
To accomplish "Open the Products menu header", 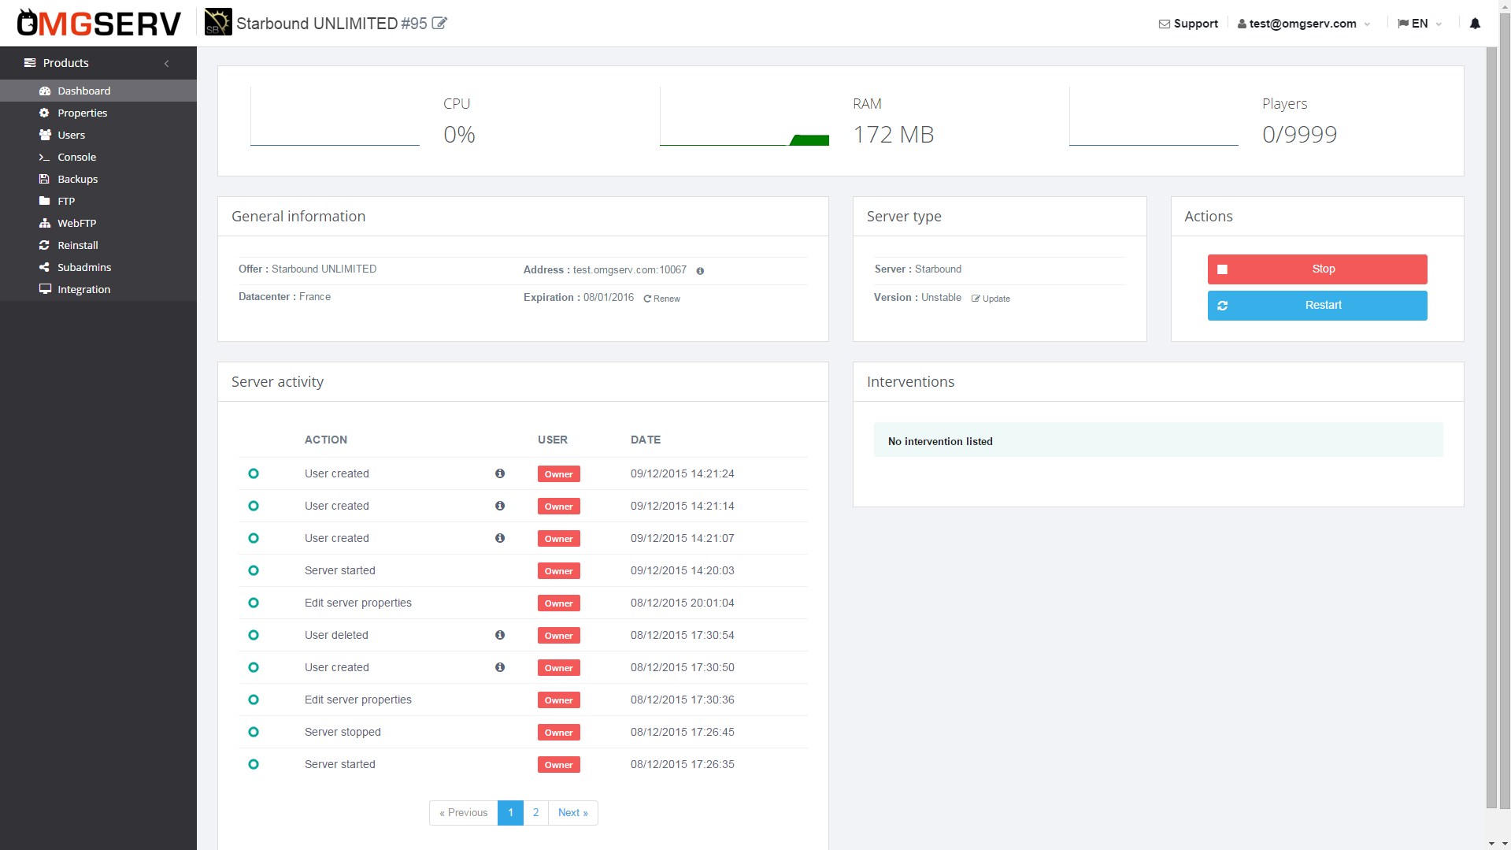I will click(x=98, y=63).
